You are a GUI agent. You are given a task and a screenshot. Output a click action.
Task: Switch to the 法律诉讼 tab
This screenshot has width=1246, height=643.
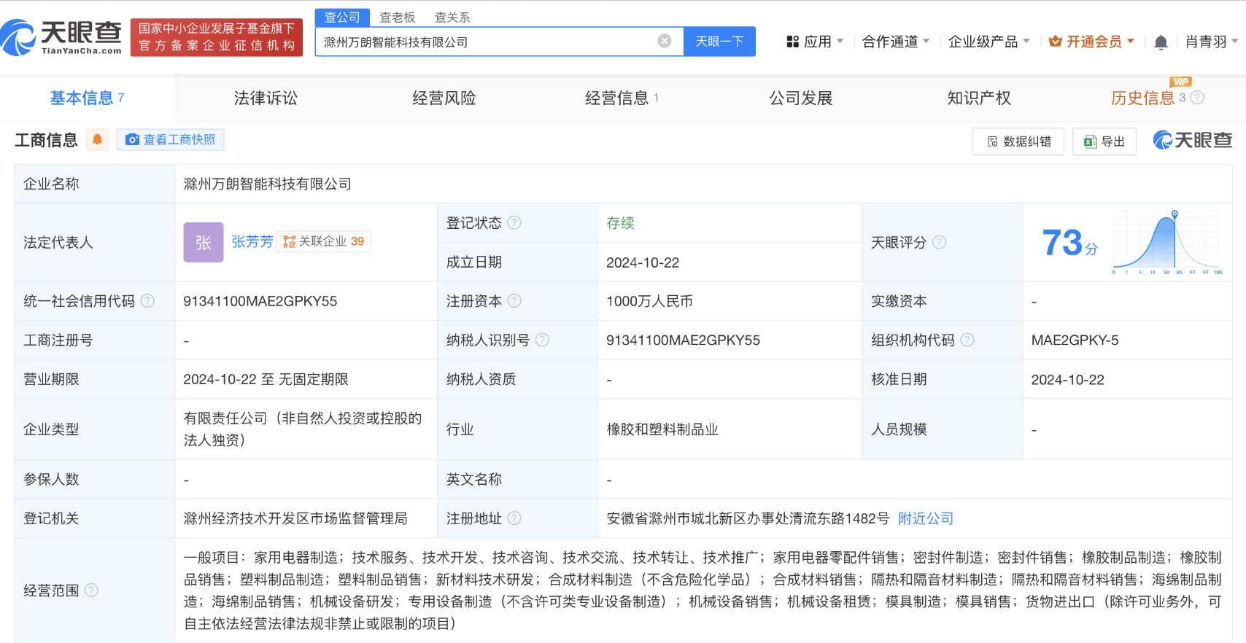click(266, 98)
